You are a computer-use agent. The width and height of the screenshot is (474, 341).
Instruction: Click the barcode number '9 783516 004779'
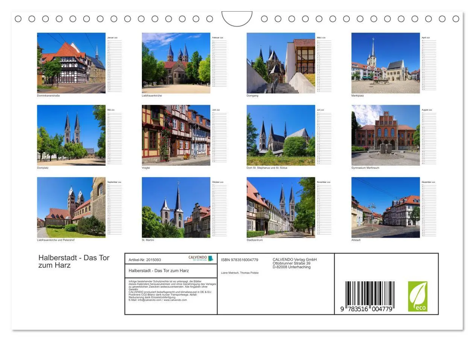coord(367,309)
